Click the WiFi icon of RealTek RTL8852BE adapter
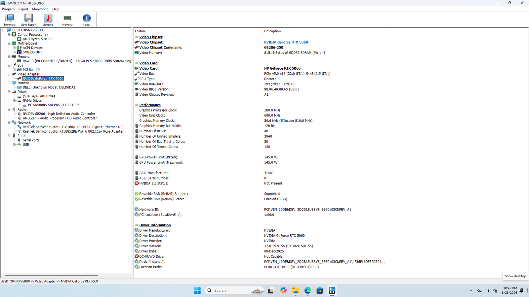 tap(19, 131)
